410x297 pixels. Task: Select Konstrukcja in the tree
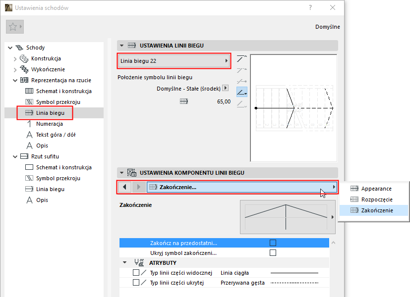[46, 58]
